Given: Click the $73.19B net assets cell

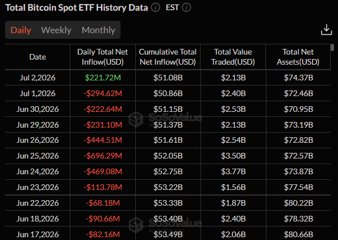Looking at the screenshot, I should point(299,125).
